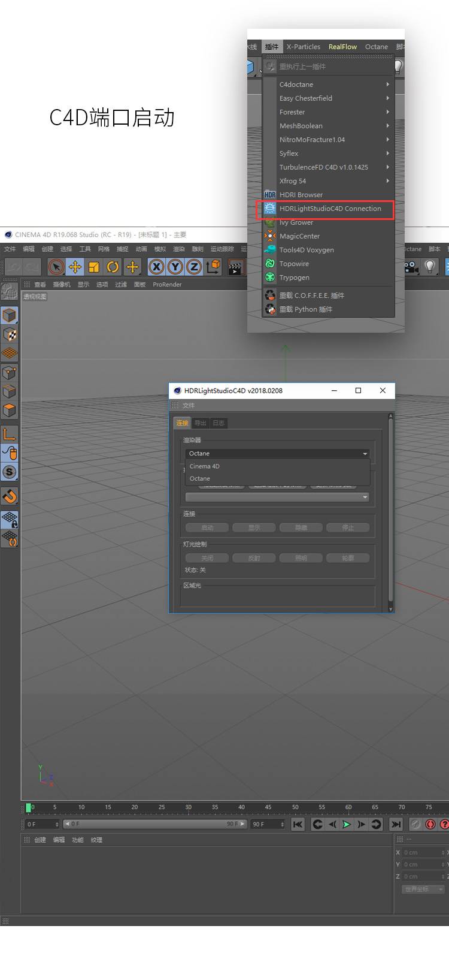Viewport: 449px width, 959px height.
Task: Click the MagicCenter plugin icon
Action: tap(270, 236)
